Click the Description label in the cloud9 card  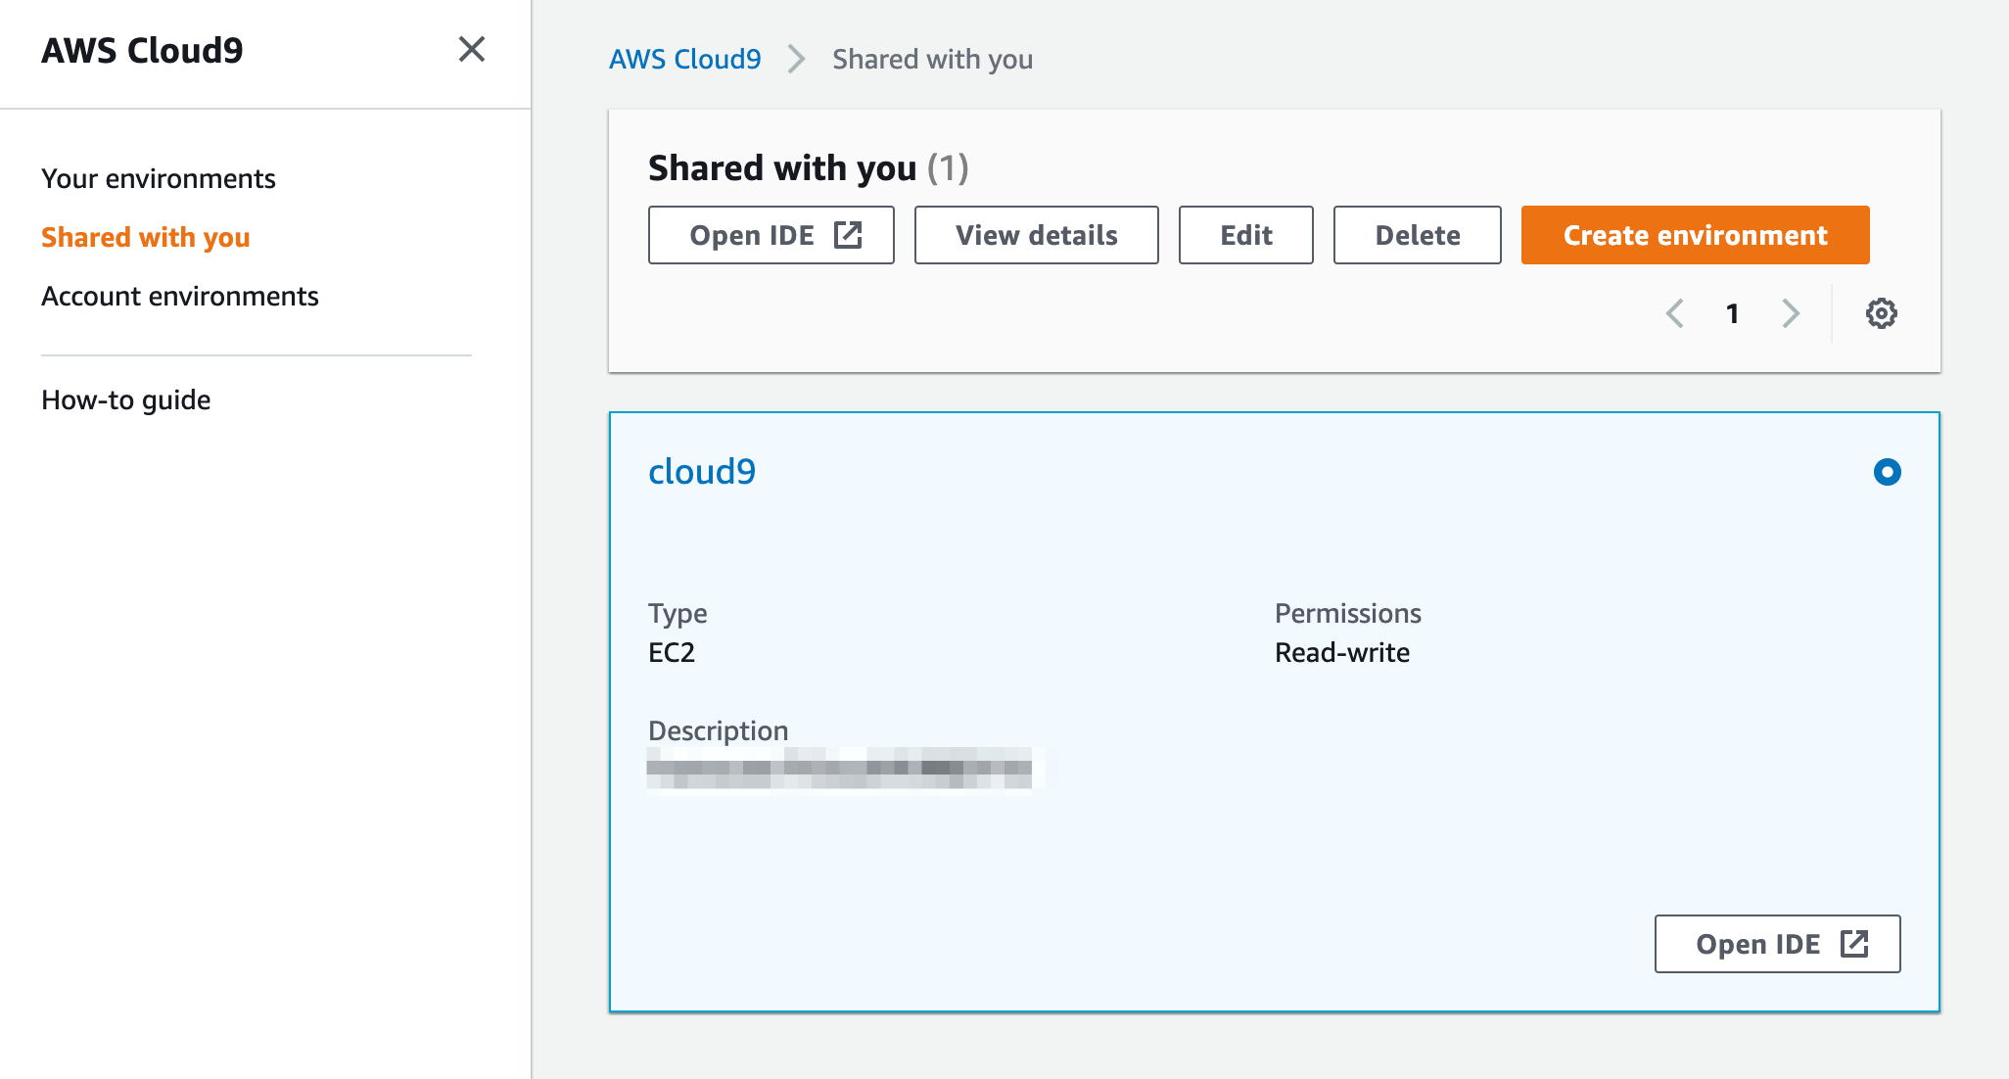click(x=718, y=730)
